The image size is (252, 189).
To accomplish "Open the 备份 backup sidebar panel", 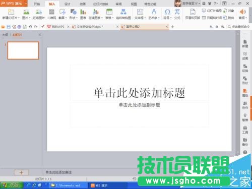I will tap(245, 142).
